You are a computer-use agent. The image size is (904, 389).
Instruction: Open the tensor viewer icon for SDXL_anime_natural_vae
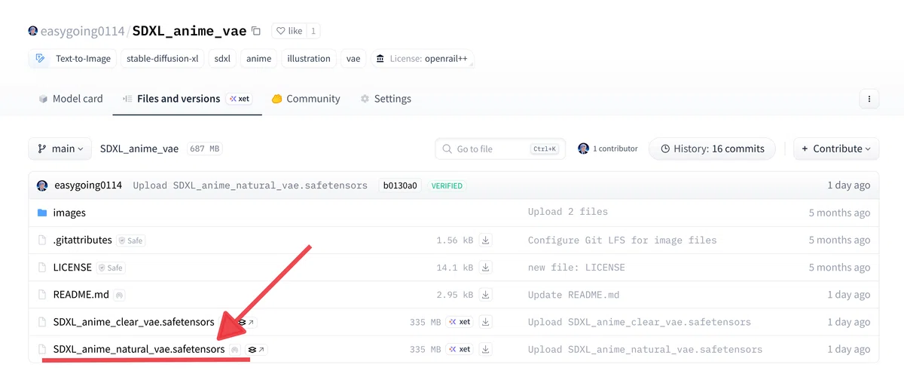tap(256, 350)
